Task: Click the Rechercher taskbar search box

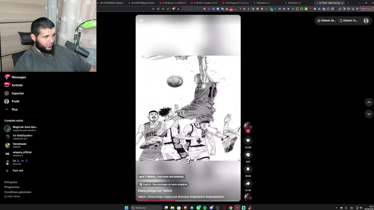Action: click(x=146, y=208)
